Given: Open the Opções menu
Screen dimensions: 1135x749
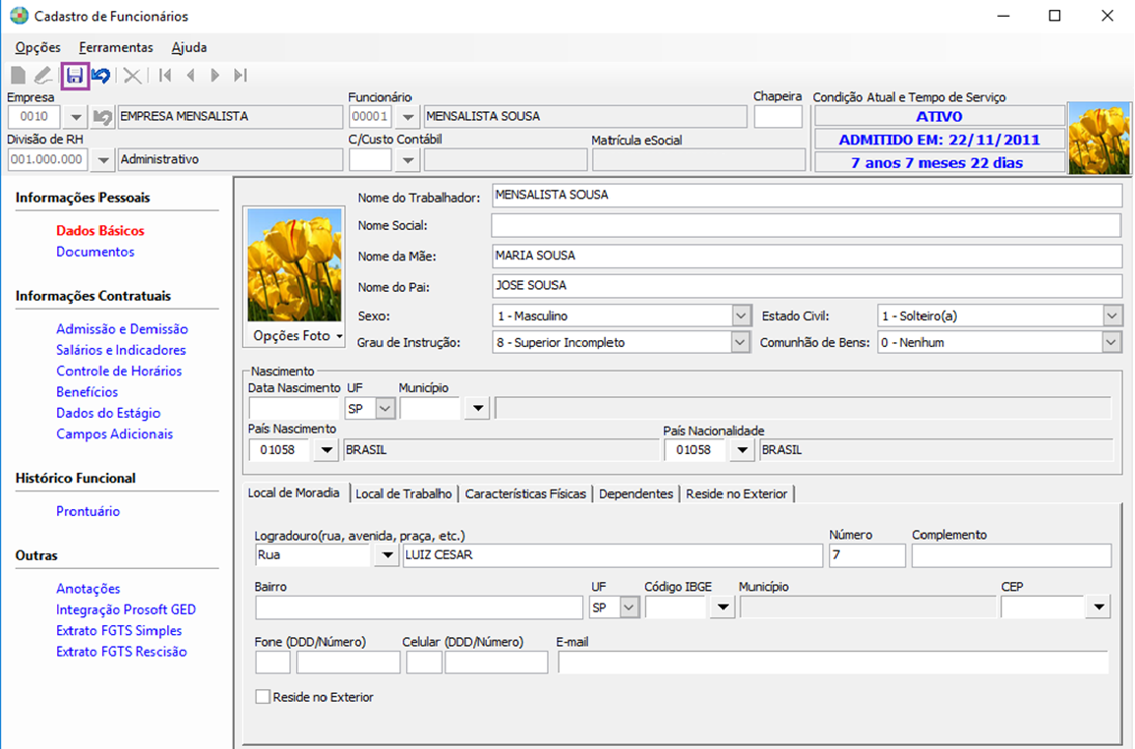Looking at the screenshot, I should pos(37,48).
